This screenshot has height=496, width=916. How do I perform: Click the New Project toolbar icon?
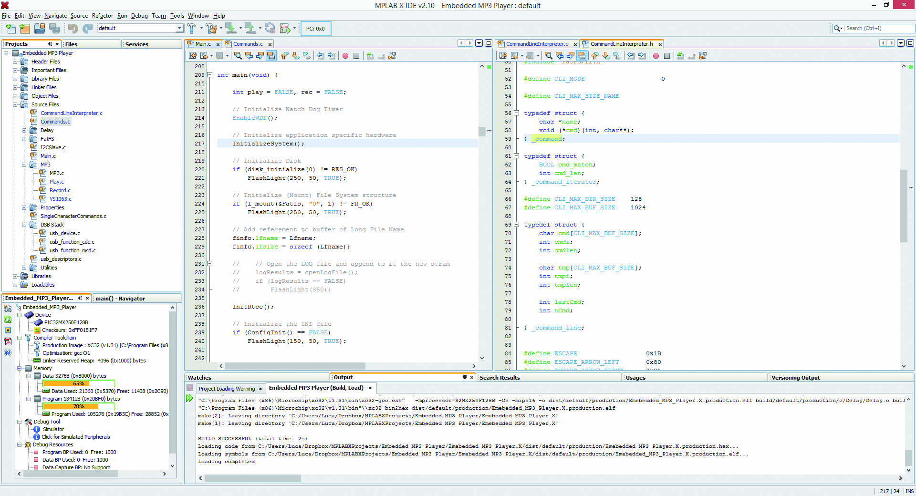25,29
